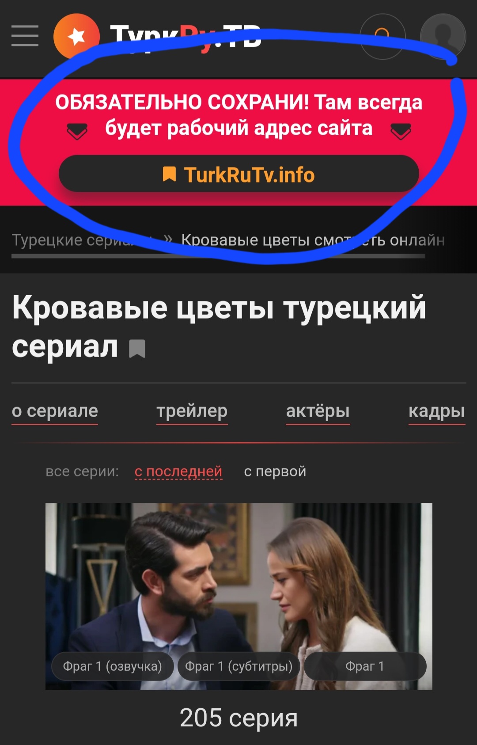Tap the left down-chevron in red banner
The image size is (477, 745).
coord(77,131)
